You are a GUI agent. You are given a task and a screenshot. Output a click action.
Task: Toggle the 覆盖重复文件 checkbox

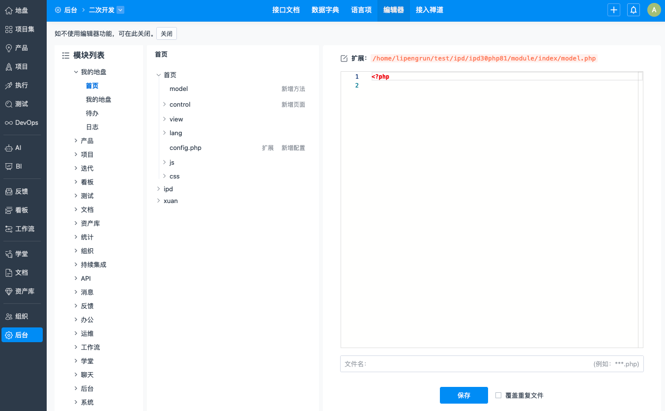498,395
